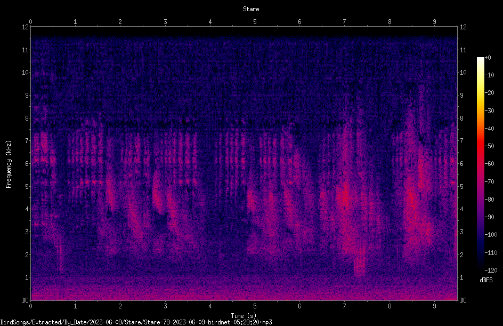The height and width of the screenshot is (326, 503).
Task: Click "4" on the right frequency axis
Action: 461,209
